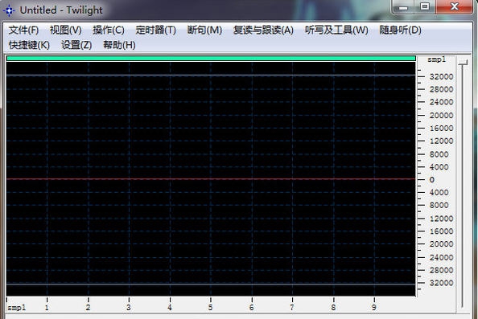Open the 听写及工具(W) menu
This screenshot has width=478, height=319.
click(x=336, y=31)
